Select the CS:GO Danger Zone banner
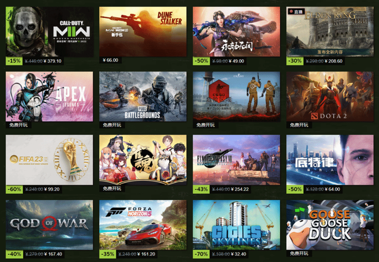Viewport: 379px width, 262px height. coord(236,96)
